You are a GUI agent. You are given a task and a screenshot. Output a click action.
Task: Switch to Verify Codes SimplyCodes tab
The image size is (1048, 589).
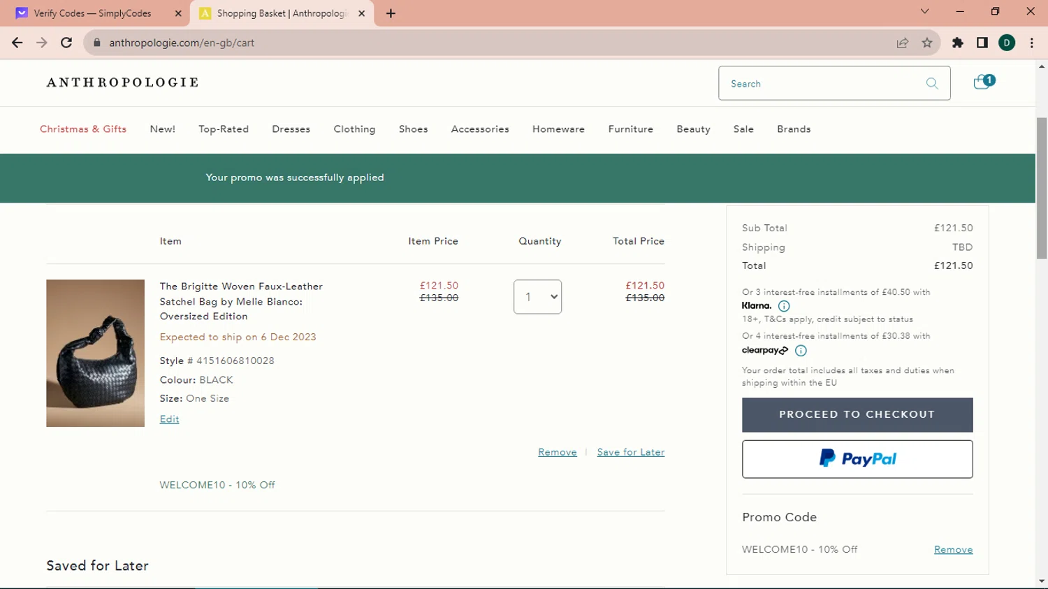point(92,13)
